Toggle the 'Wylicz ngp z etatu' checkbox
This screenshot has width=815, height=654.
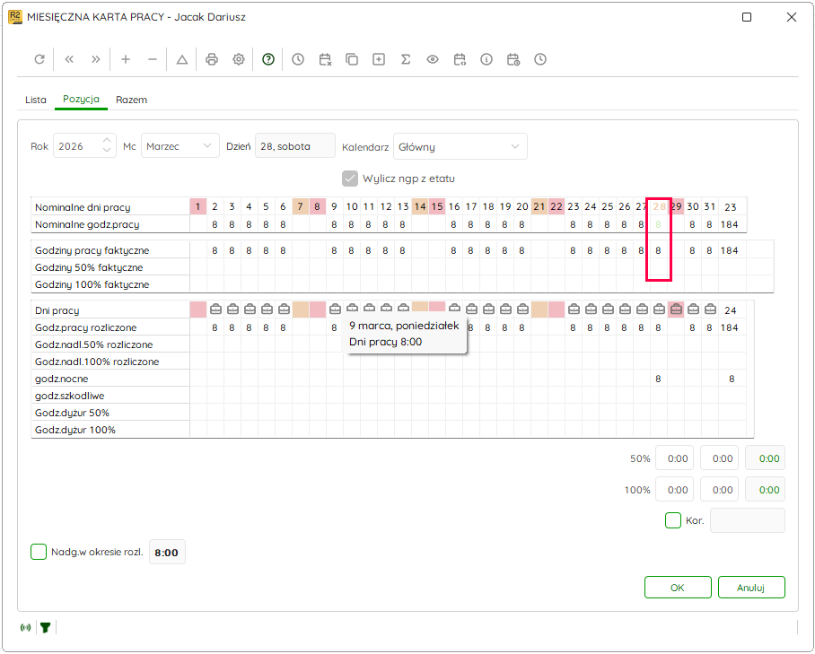(350, 179)
